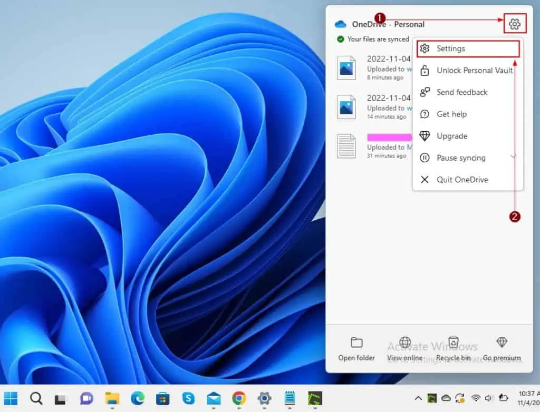The width and height of the screenshot is (540, 412).
Task: Open the first uploaded image file thumbnail
Action: coord(346,67)
